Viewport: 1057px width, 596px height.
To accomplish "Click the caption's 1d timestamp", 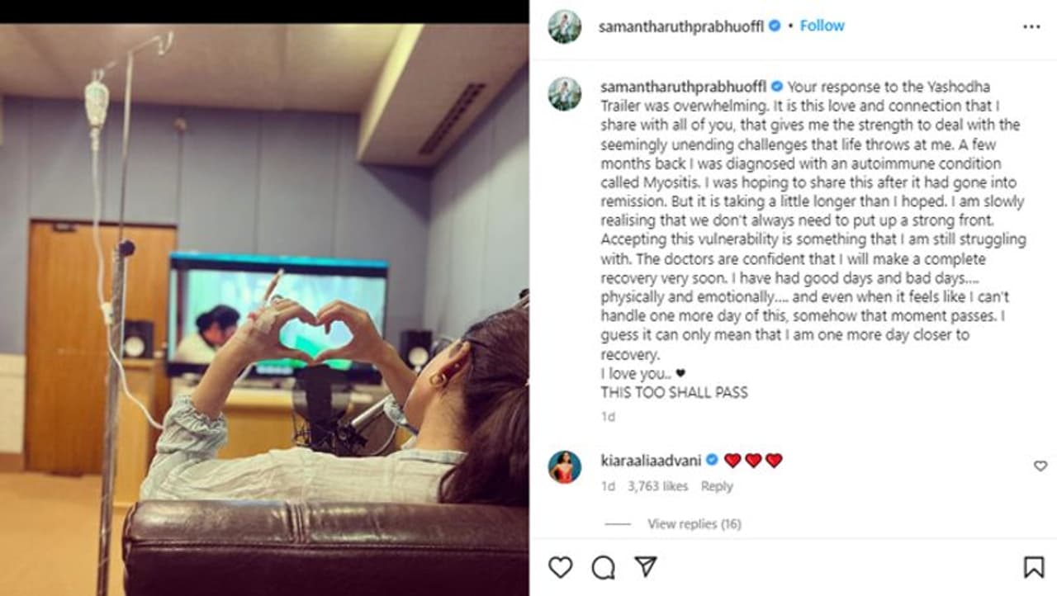I will pos(608,417).
